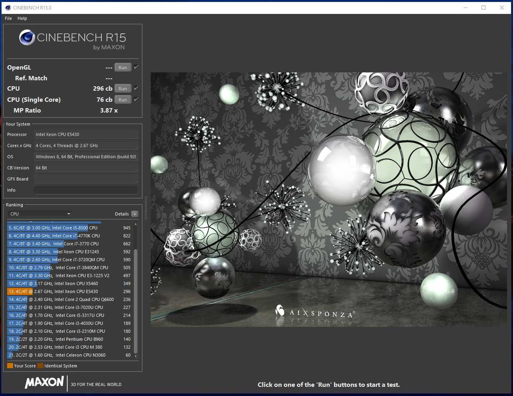513x396 pixels.
Task: Click the Details arrow button
Action: 135,214
